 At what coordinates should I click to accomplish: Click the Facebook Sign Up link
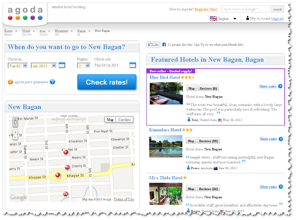pos(199,44)
